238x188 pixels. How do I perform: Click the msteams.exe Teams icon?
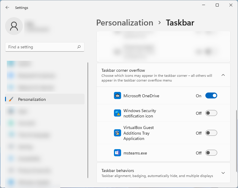tap(117, 153)
